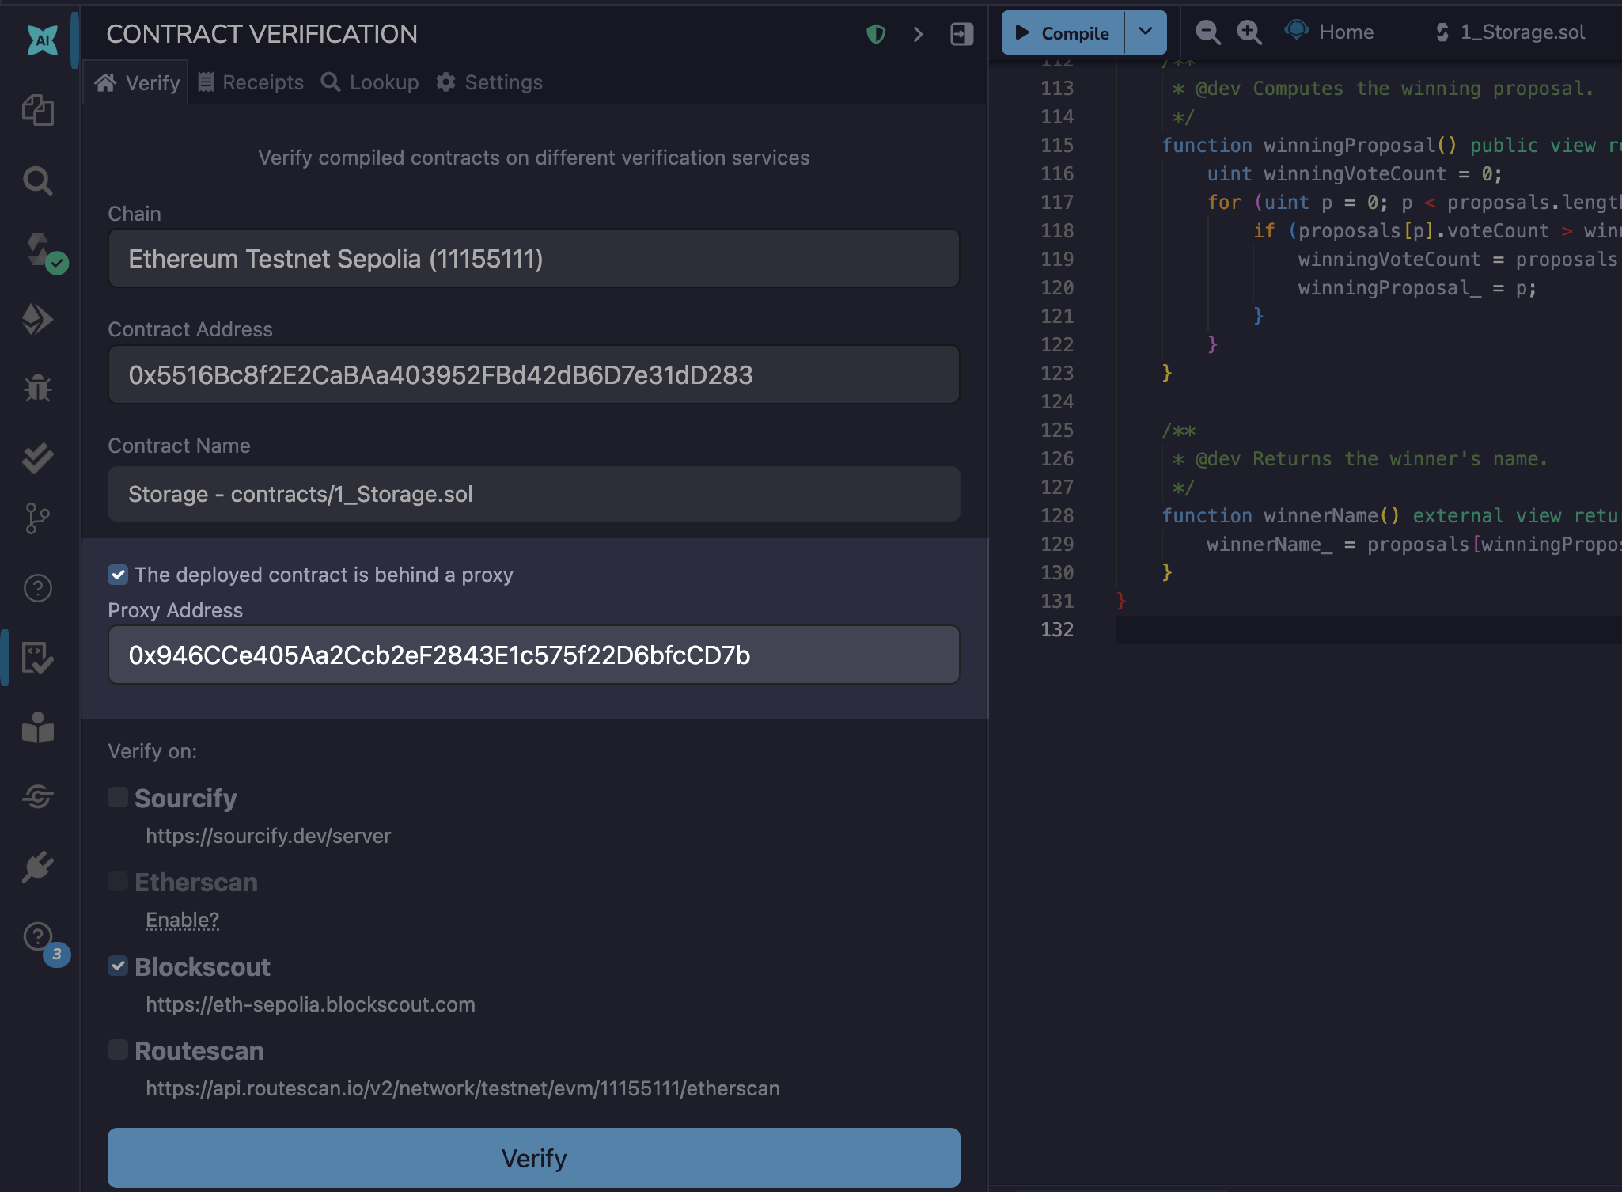Click the chevron arrow in the panel header
Screen dimensions: 1622x1192
click(918, 34)
